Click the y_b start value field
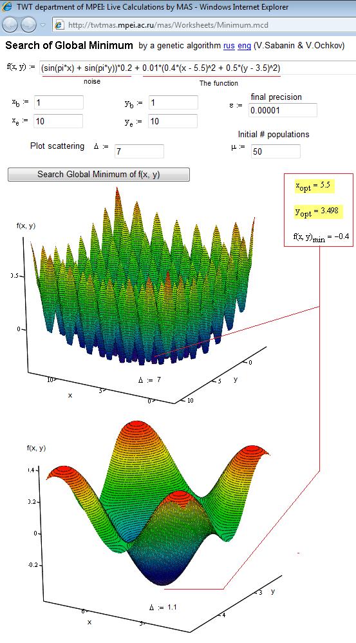Viewport: 356px width, 643px height. point(173,102)
